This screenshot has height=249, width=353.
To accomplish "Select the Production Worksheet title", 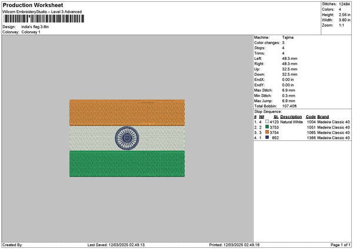I will click(x=32, y=5).
